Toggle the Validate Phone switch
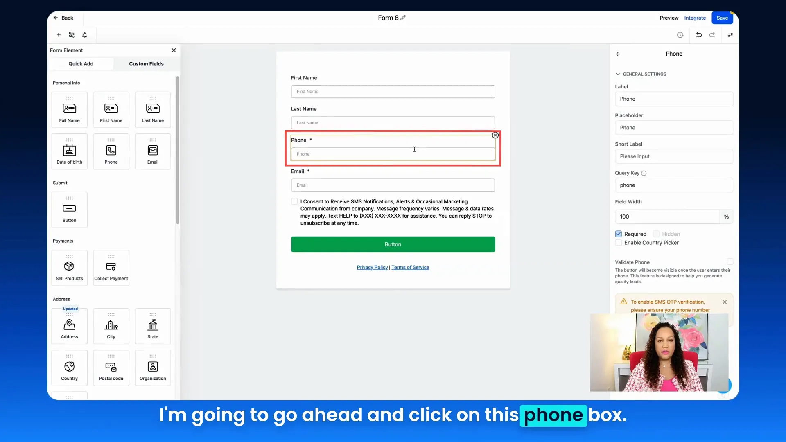Image resolution: width=786 pixels, height=442 pixels. click(x=730, y=262)
